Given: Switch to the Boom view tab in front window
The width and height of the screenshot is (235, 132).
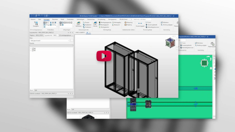Looking at the screenshot, I should pos(32,90).
